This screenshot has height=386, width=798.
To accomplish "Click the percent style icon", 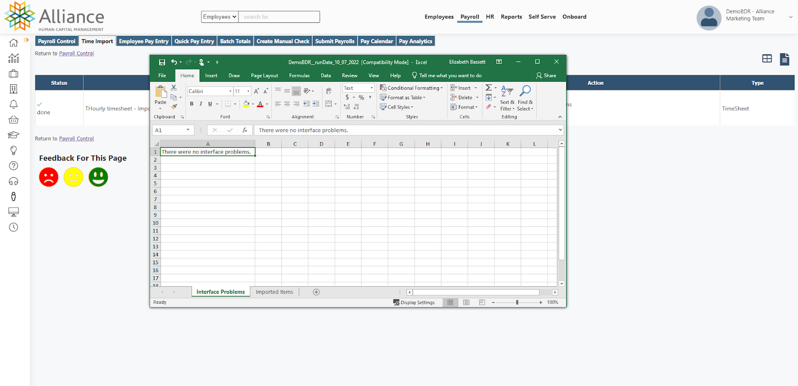I will tap(361, 97).
